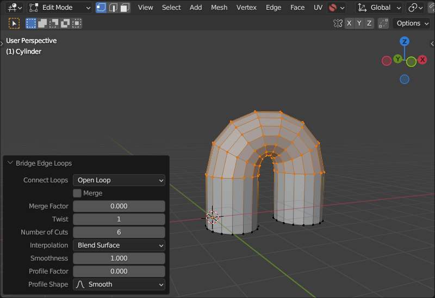Click the red sphere shading icon
435x298 pixels.
click(332, 8)
